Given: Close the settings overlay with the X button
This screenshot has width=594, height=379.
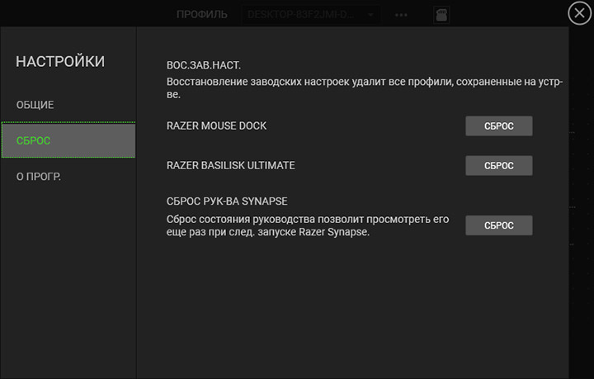Looking at the screenshot, I should 579,13.
